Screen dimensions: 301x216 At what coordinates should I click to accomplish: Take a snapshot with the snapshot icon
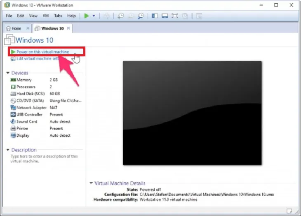coord(121,16)
